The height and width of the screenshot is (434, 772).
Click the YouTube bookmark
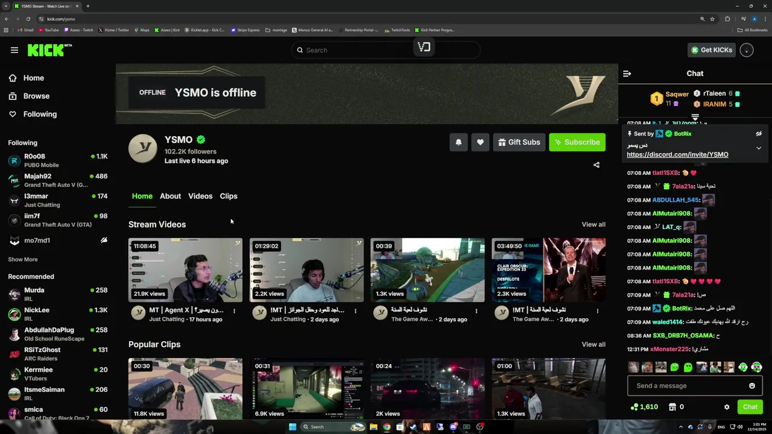pos(49,30)
